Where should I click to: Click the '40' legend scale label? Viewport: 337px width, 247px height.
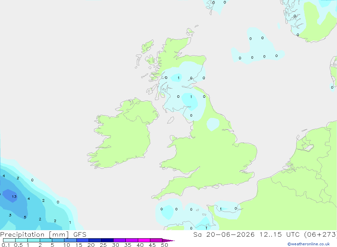pos(140,245)
